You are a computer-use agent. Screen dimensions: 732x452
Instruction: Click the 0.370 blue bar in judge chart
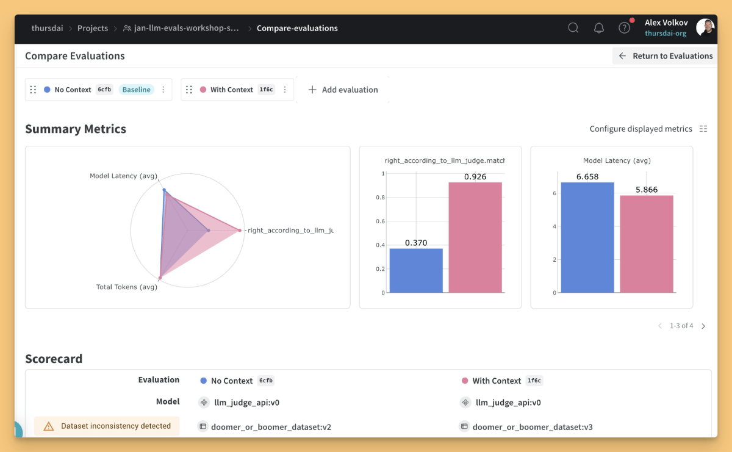[416, 270]
